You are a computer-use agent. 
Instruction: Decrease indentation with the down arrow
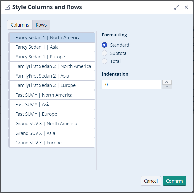coord(167,87)
